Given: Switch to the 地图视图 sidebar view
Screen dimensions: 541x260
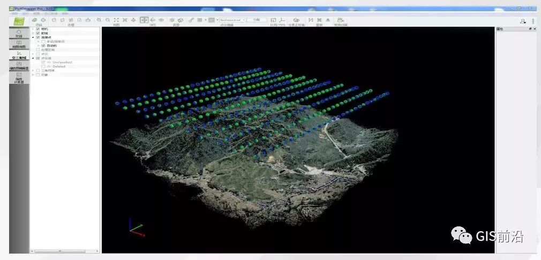Looking at the screenshot, I should pyautogui.click(x=19, y=44).
